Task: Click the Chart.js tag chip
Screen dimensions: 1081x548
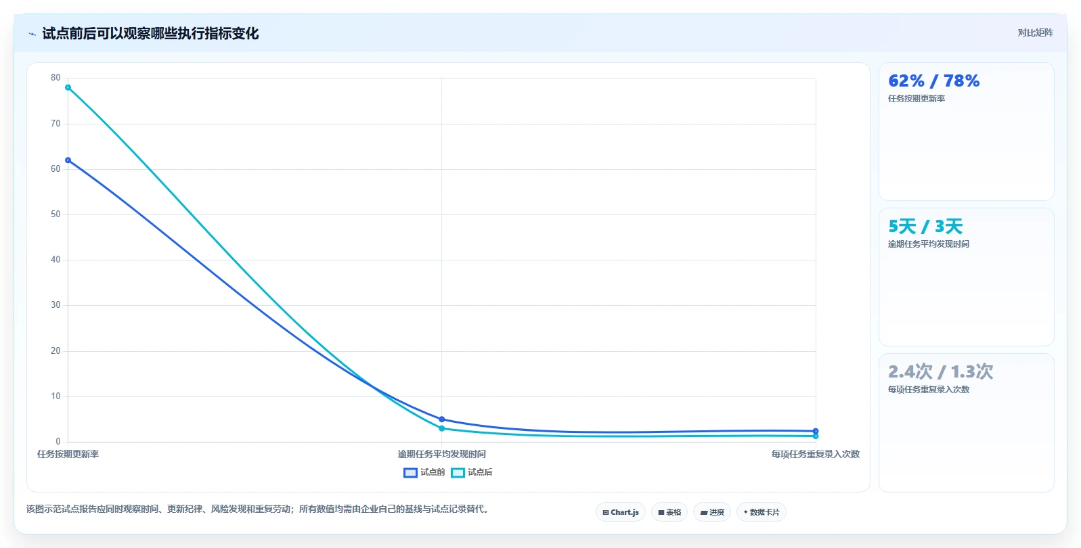Action: (621, 512)
